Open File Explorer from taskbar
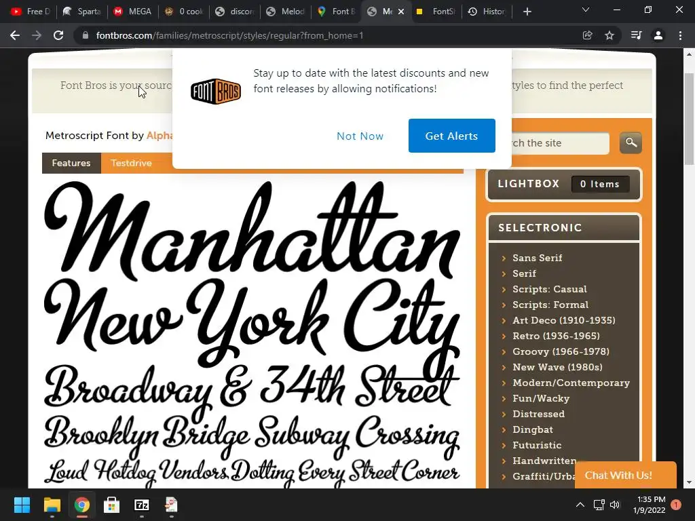Image resolution: width=695 pixels, height=521 pixels. click(x=52, y=505)
